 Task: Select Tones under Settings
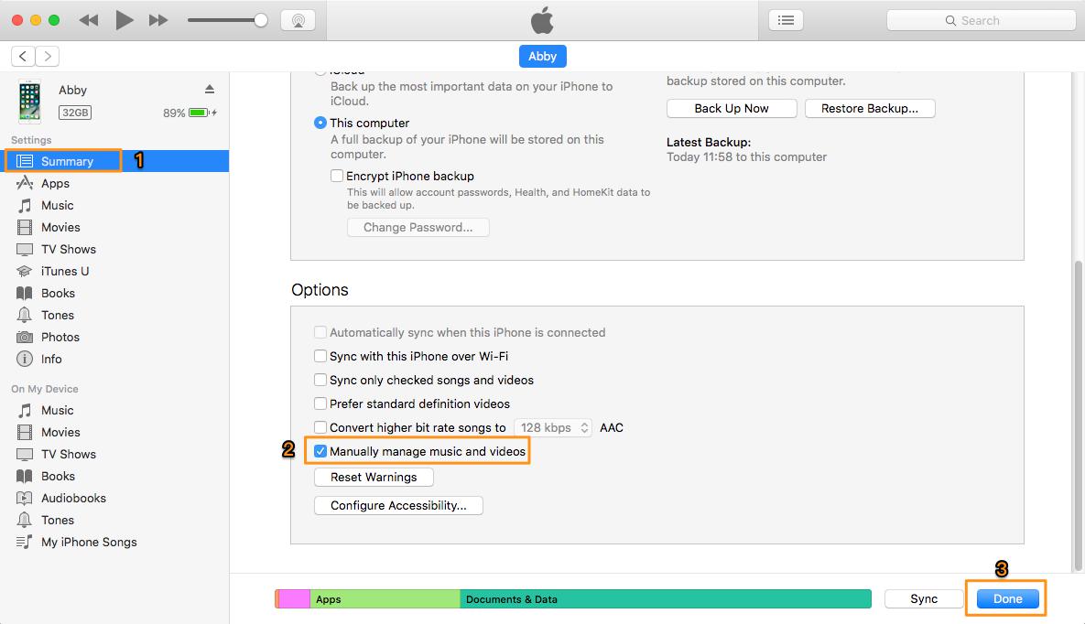pyautogui.click(x=56, y=315)
